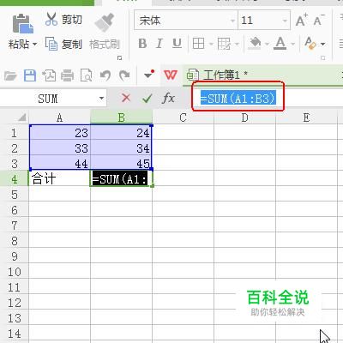Select column D header

244,117
